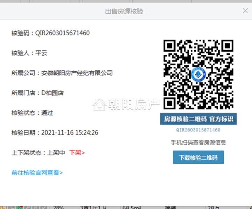
Task: Click the 28% cell in background table
Action: [58, 207]
